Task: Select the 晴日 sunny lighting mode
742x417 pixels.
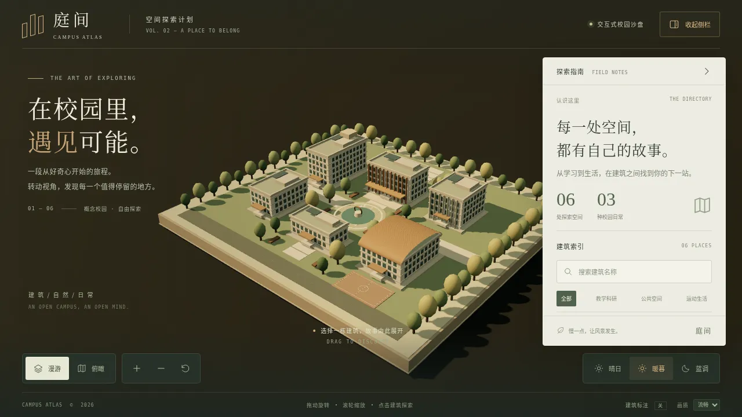Action: click(608, 368)
